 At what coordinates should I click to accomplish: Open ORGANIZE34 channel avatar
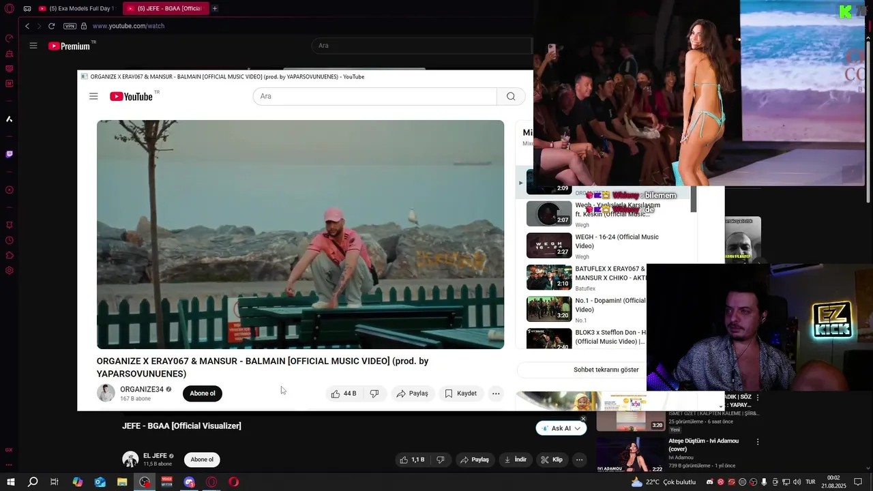(x=106, y=393)
